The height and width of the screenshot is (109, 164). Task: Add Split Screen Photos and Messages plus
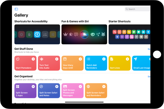(x=80, y=86)
